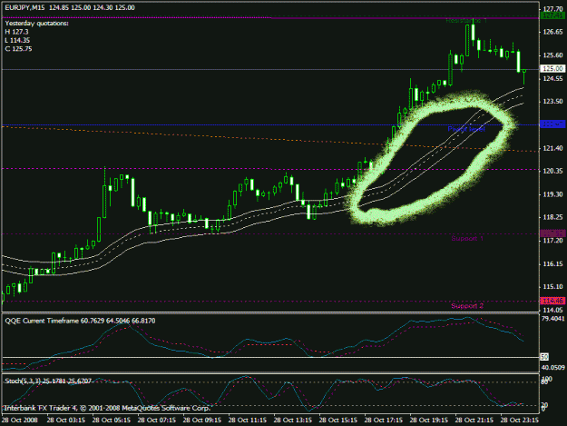Click 118.25 on the price axis
This screenshot has width=567, height=426.
coord(552,217)
